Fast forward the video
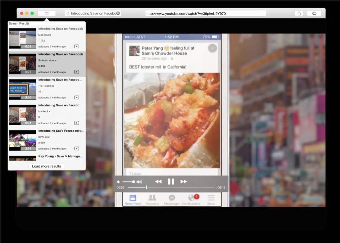Image resolution: width=340 pixels, height=243 pixels. click(183, 182)
